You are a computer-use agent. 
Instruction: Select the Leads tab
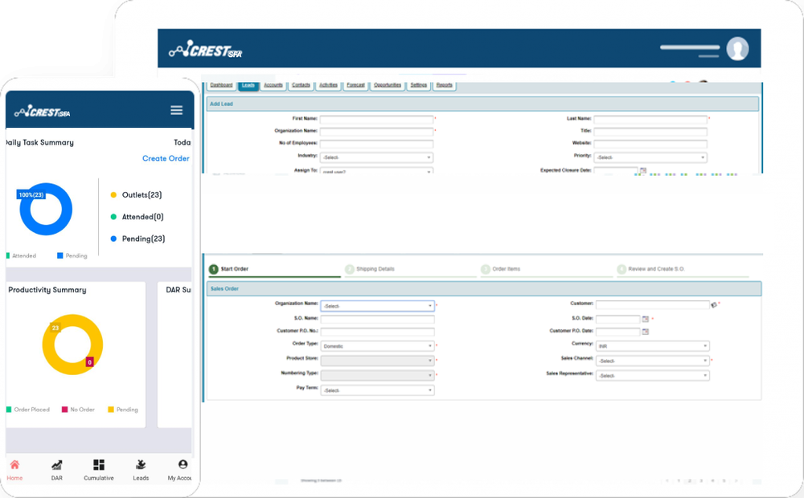(x=248, y=85)
